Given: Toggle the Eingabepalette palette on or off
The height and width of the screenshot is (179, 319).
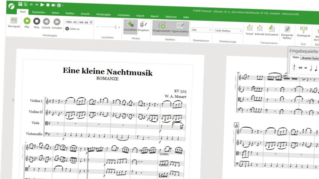Looking at the screenshot, I should click(163, 26).
